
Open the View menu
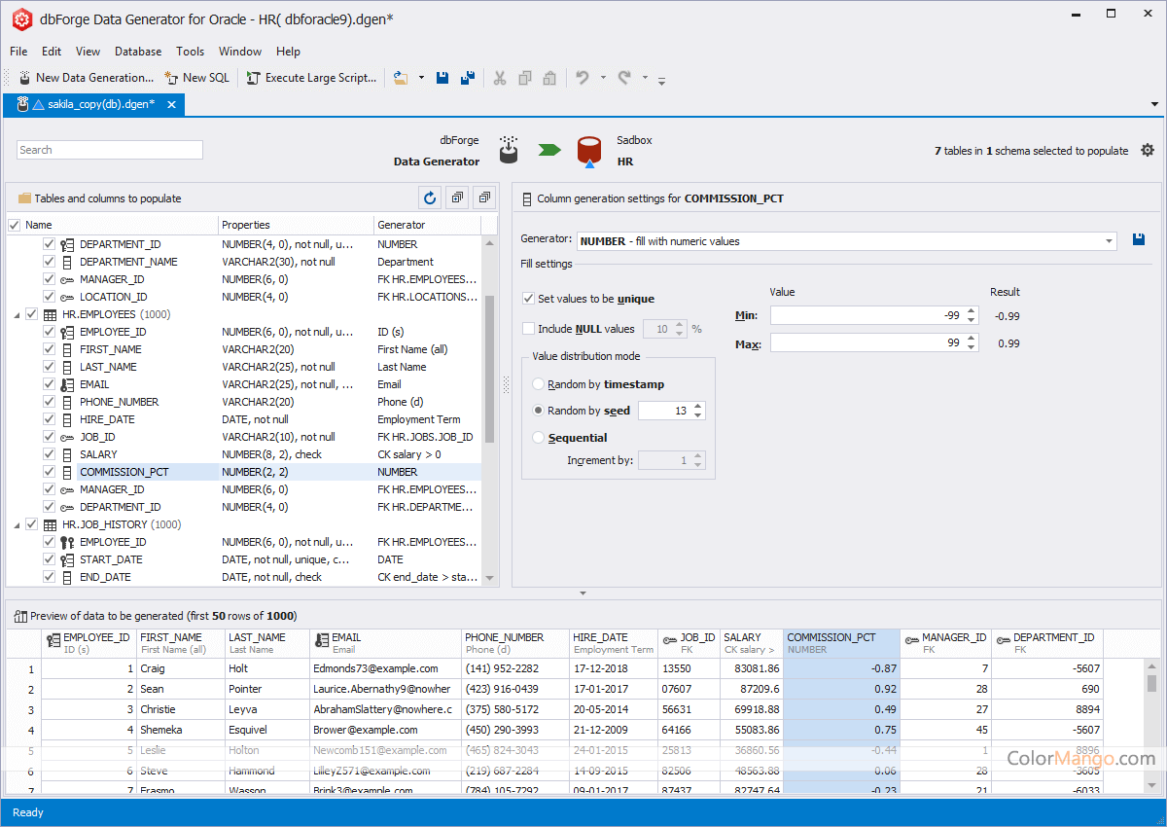88,52
